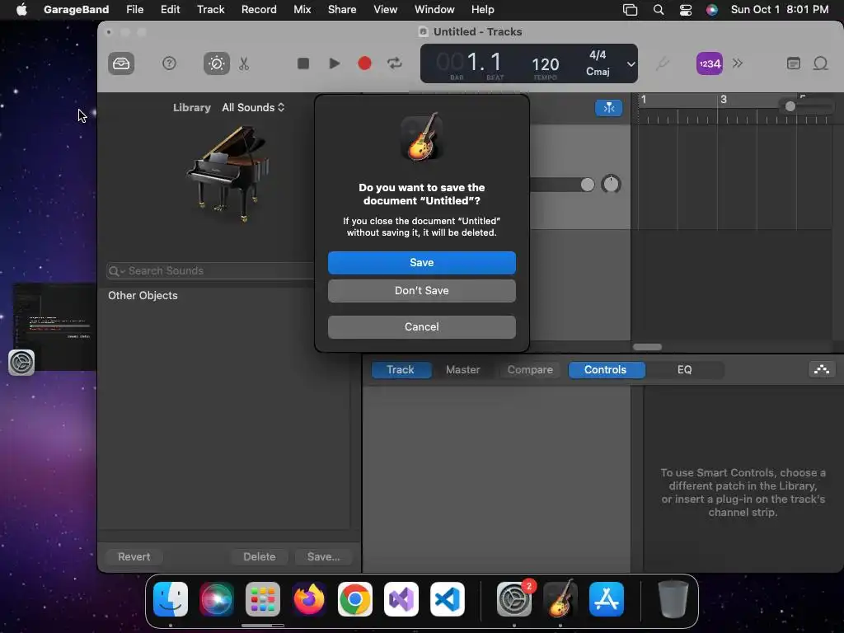
Task: Start recording with the red Record button
Action: click(364, 63)
